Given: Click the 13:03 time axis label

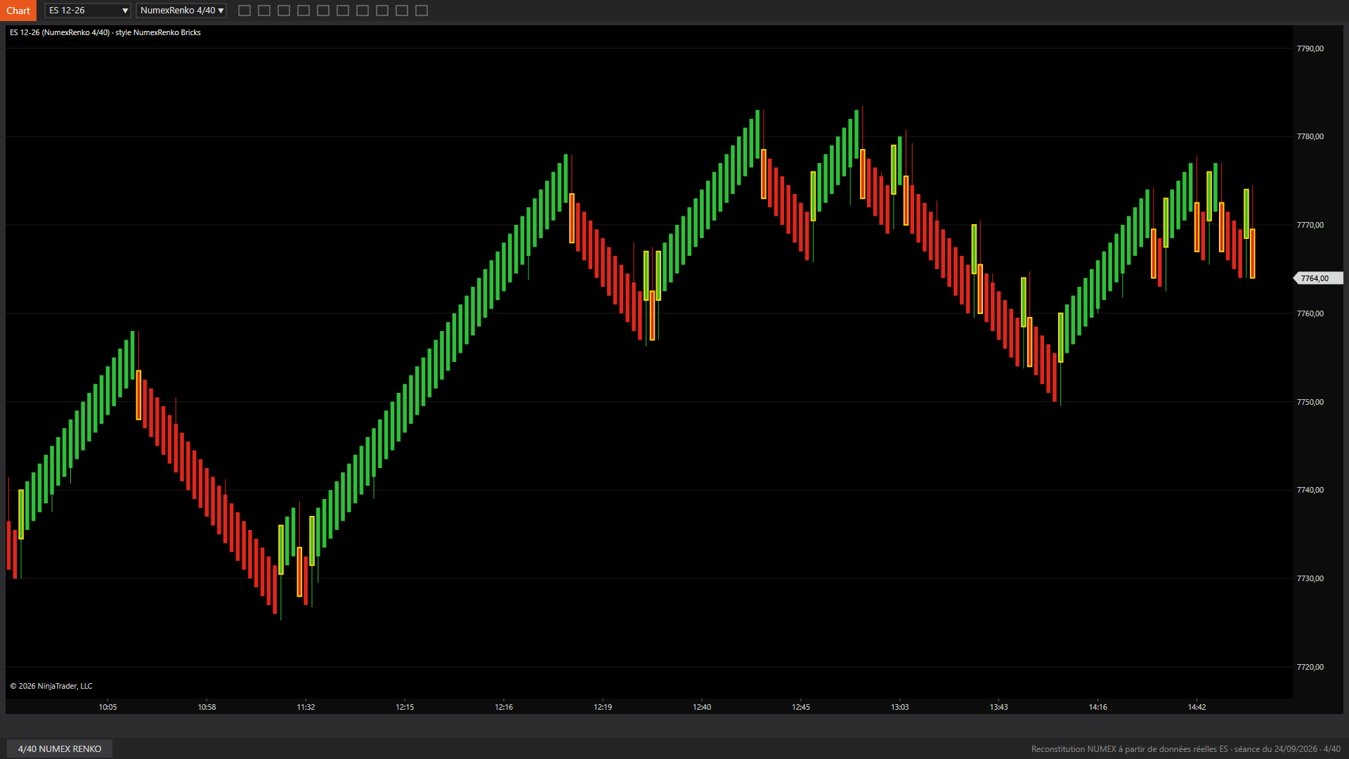Looking at the screenshot, I should [x=900, y=707].
